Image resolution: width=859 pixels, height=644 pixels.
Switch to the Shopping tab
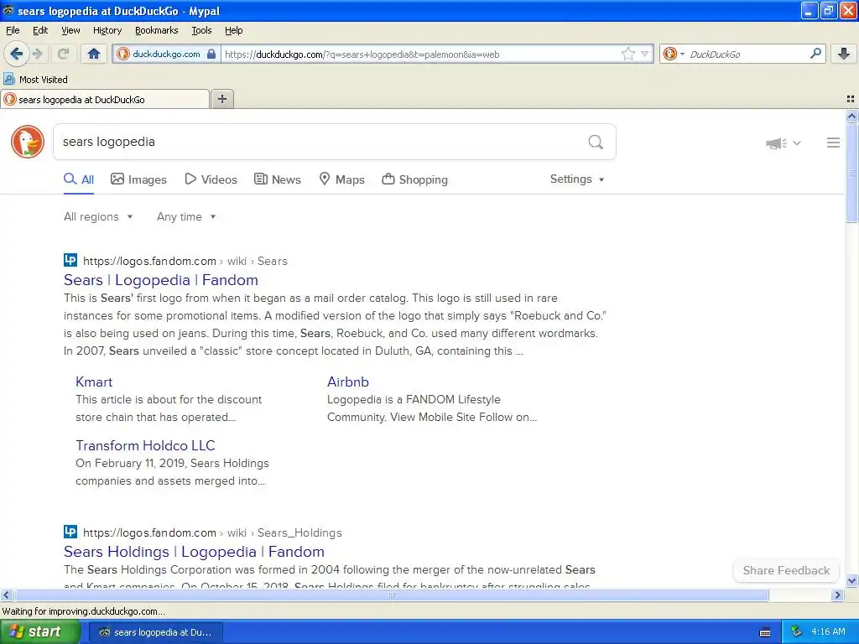414,179
